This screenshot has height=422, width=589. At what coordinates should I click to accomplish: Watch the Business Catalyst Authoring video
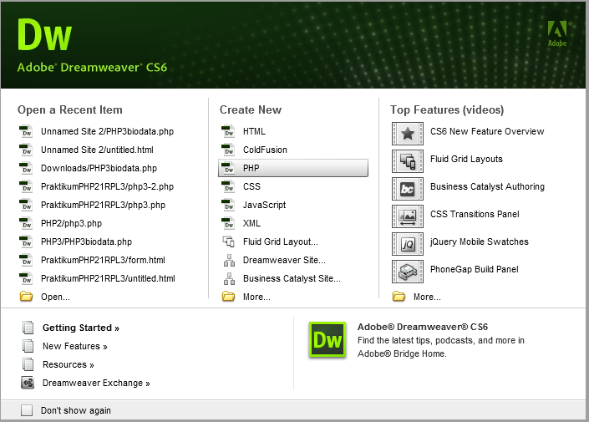click(487, 186)
